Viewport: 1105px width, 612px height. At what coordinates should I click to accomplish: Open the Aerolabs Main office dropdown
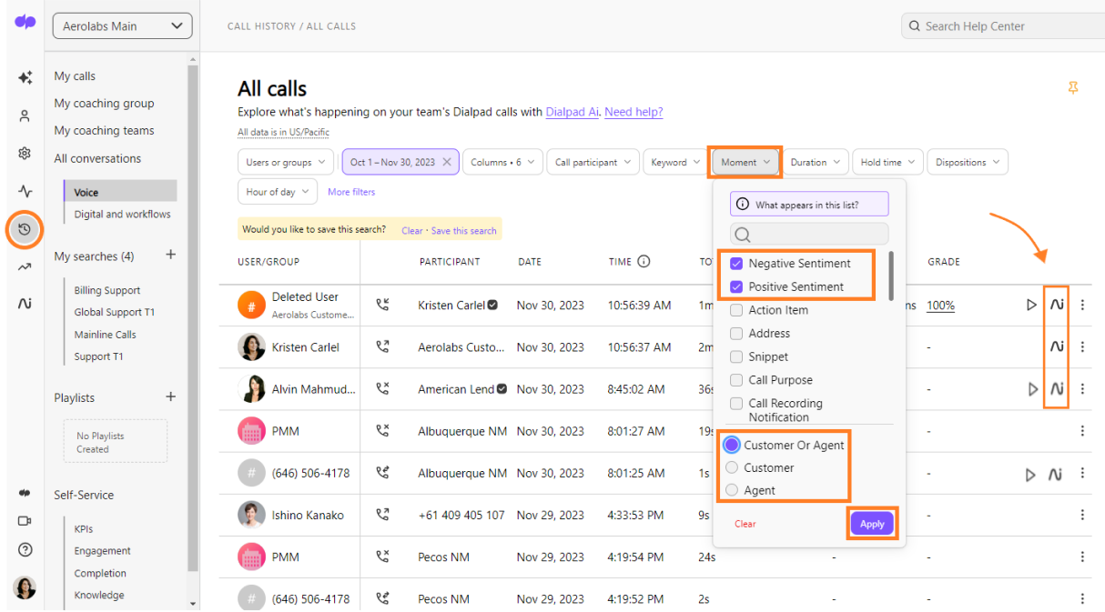[123, 26]
